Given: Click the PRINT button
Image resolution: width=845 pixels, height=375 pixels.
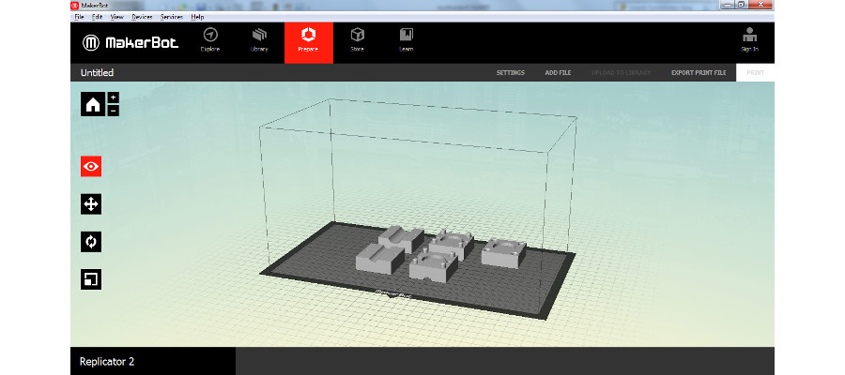Looking at the screenshot, I should (x=755, y=72).
